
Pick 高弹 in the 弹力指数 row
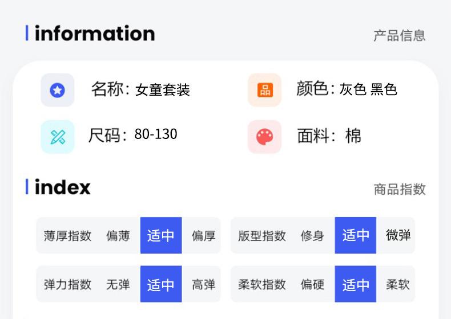coord(203,284)
